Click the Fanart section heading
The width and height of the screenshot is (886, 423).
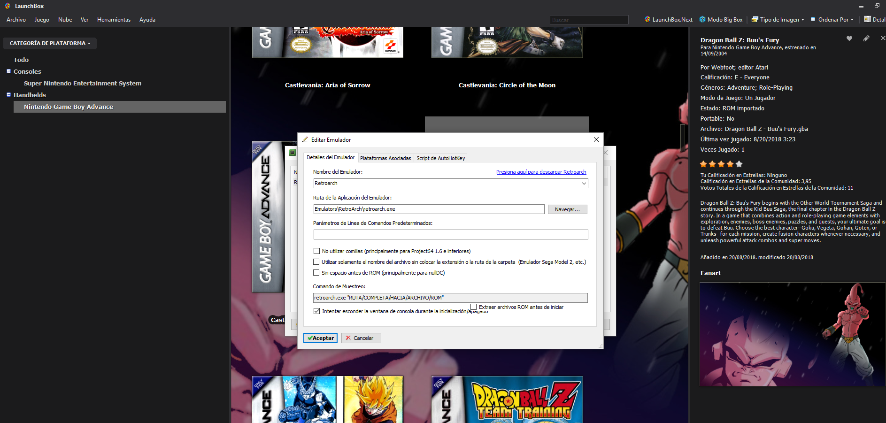[710, 273]
